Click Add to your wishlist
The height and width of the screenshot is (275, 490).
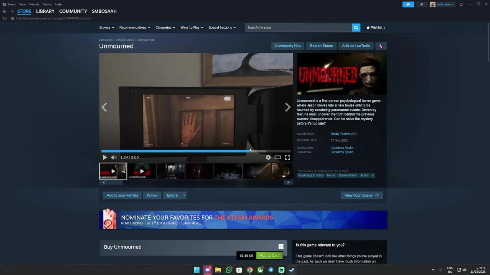[122, 195]
